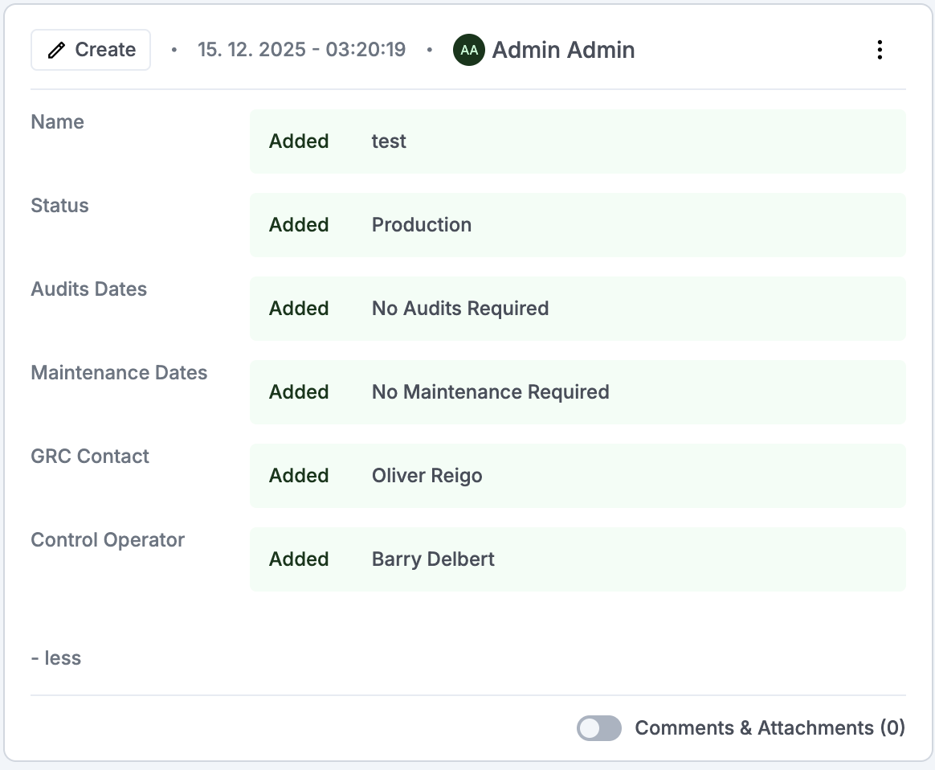Click the 'No Audits Required' value
935x770 pixels.
coord(460,309)
